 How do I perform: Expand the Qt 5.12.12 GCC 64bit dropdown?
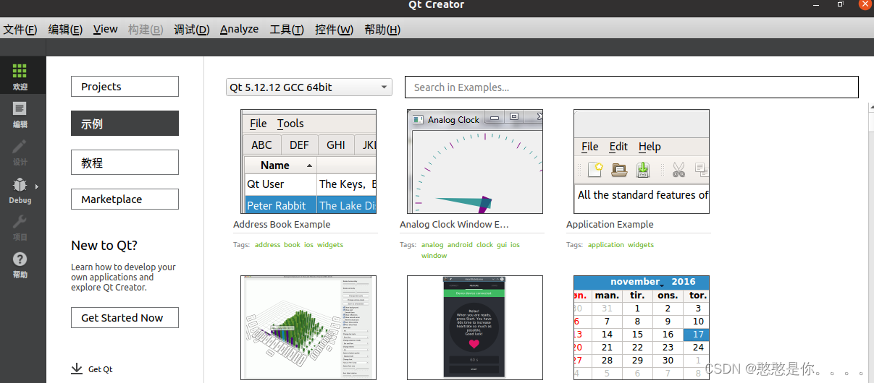(309, 87)
